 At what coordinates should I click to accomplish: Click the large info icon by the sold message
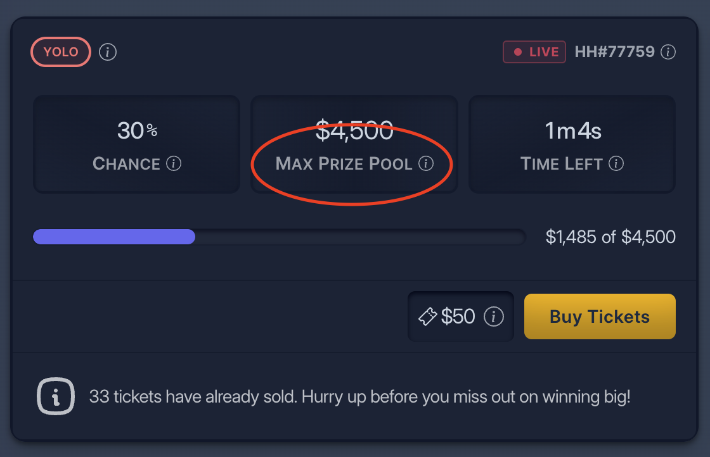coord(58,396)
